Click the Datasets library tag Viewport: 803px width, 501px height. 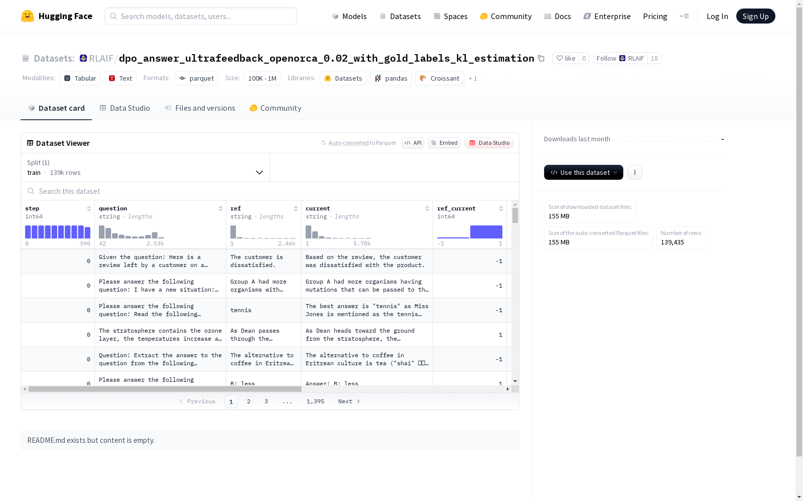coord(343,78)
